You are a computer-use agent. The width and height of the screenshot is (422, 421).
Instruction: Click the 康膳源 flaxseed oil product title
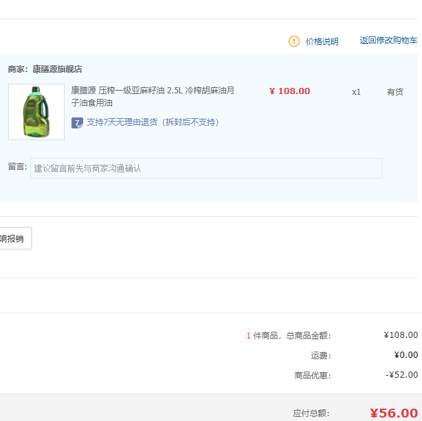click(153, 97)
